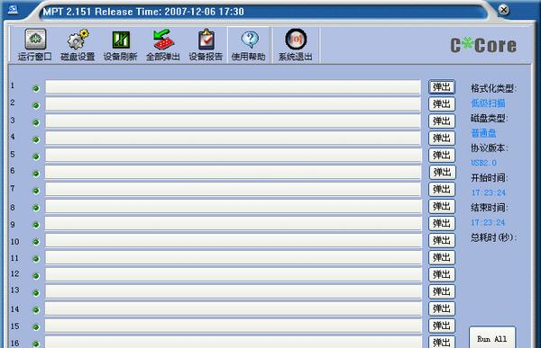
Task: Click progress bar for port 15
Action: pyautogui.click(x=233, y=326)
